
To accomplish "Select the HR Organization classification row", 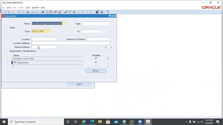I will (48, 62).
